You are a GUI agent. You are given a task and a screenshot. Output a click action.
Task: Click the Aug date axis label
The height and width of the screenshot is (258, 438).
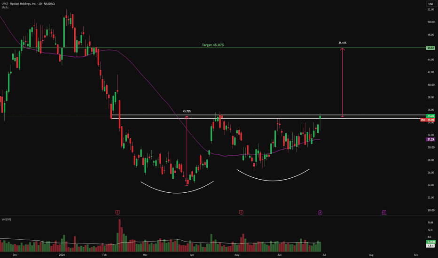click(371, 255)
